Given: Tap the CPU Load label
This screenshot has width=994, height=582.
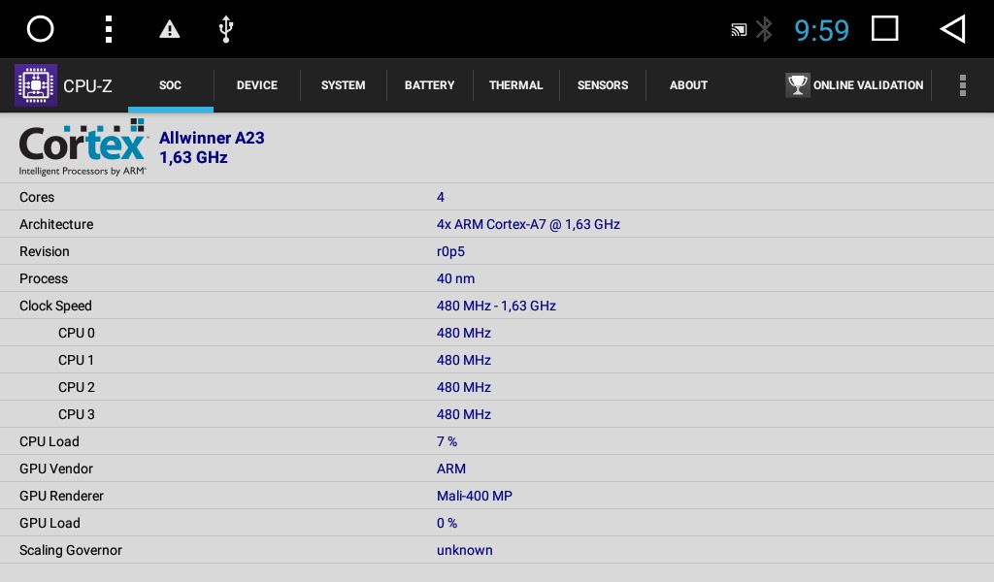Looking at the screenshot, I should (x=50, y=442).
